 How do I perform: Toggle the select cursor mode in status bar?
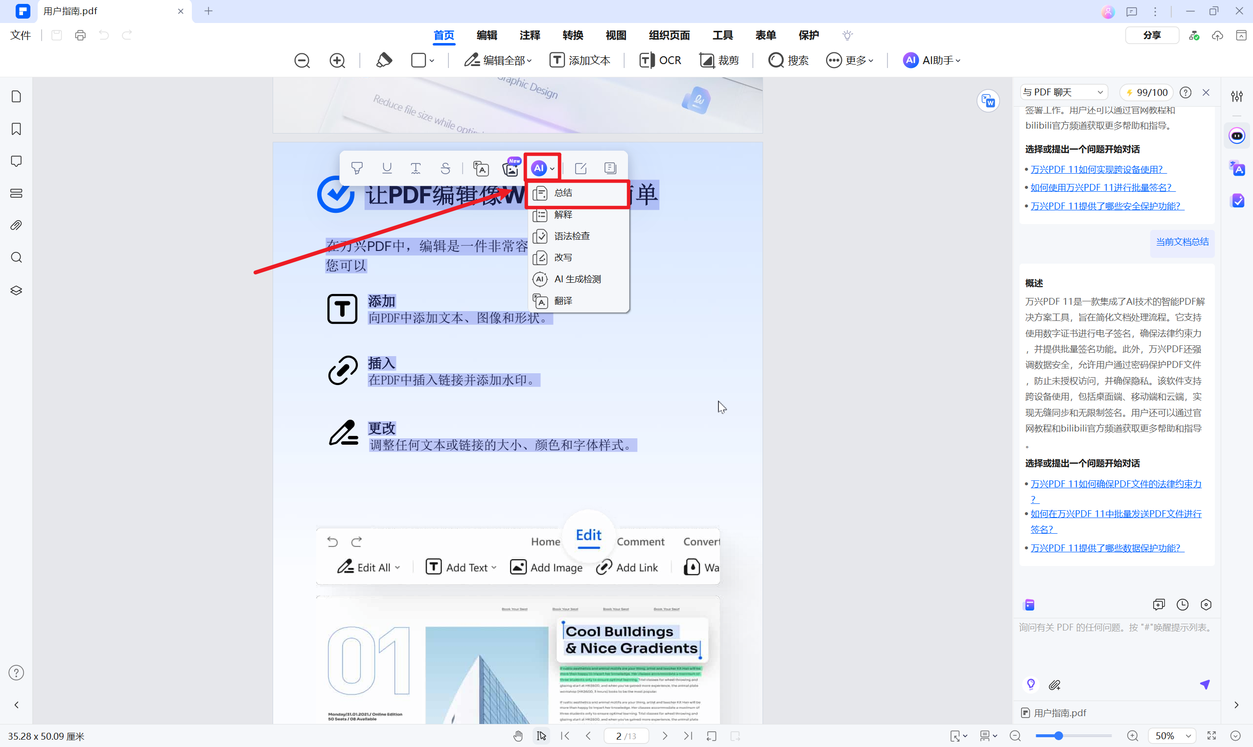tap(541, 736)
